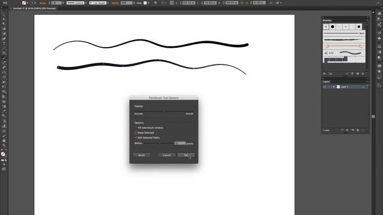Select the large round calligraphic brush thumbnail
The width and height of the screenshot is (383, 215).
pyautogui.click(x=333, y=27)
